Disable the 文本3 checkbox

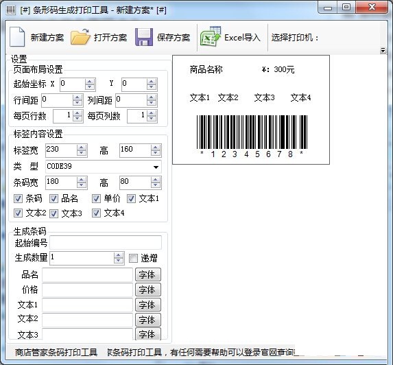[53, 213]
